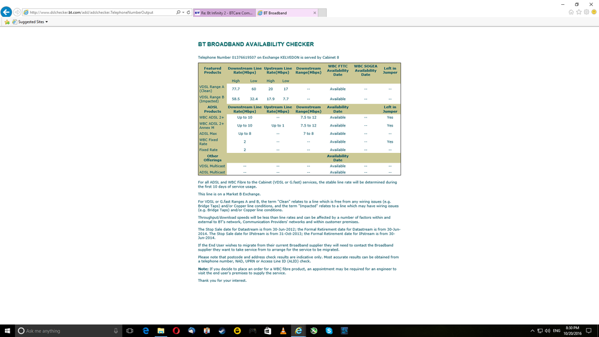Screen dimensions: 599x337
Task: Open Windows Store from taskbar
Action: [x=268, y=330]
